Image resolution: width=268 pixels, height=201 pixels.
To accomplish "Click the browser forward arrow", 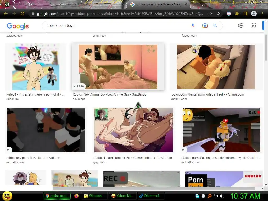I will tap(14, 14).
